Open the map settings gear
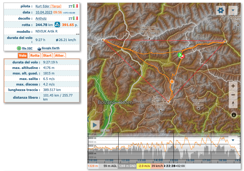Screen dimensions: 244x171 [x=221, y=10]
